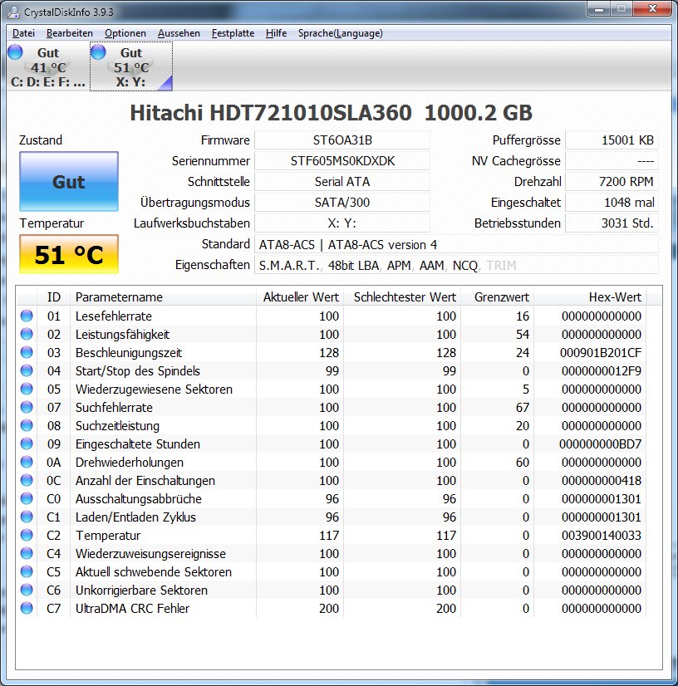678x686 pixels.
Task: Click the Parametername column header
Action: [x=163, y=297]
